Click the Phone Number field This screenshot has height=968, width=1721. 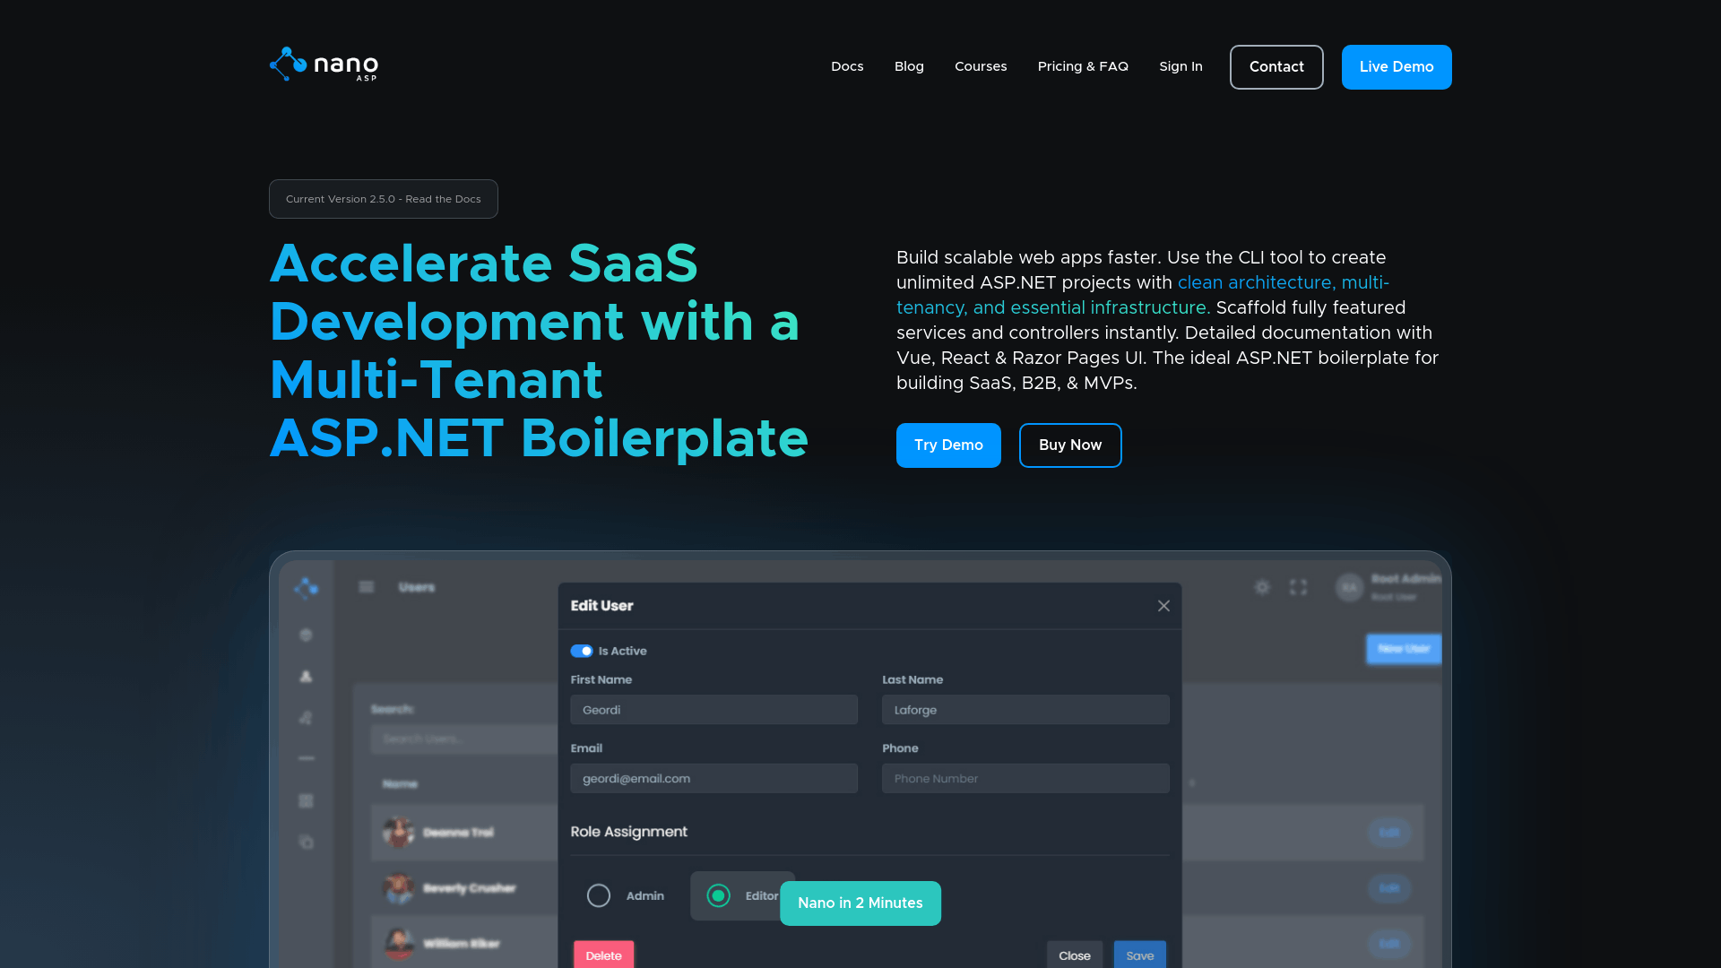(x=1025, y=778)
